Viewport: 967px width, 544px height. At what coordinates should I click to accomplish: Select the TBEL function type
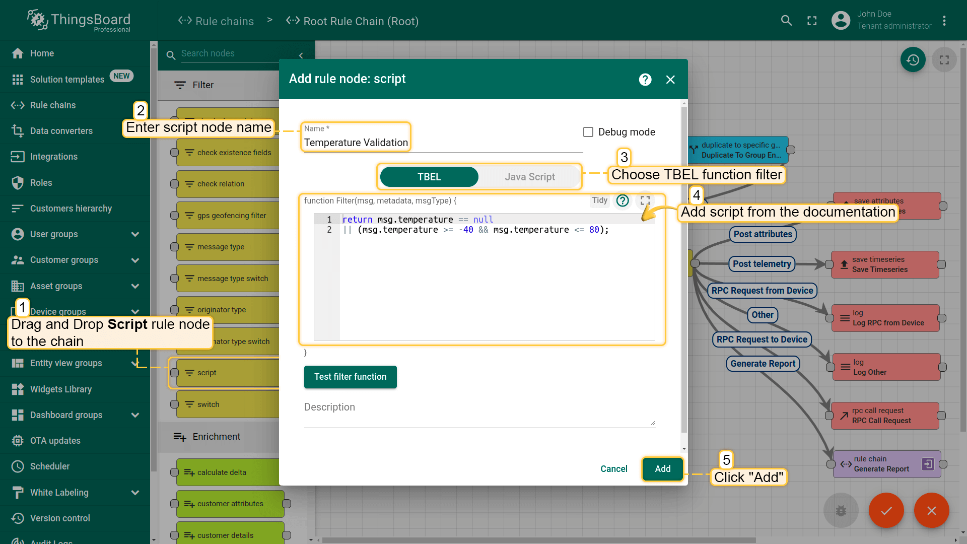click(x=429, y=177)
